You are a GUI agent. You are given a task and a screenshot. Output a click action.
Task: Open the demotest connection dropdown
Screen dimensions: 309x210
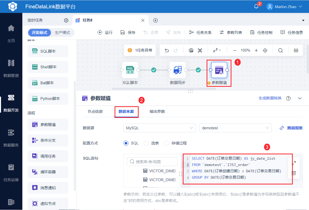[235, 128]
